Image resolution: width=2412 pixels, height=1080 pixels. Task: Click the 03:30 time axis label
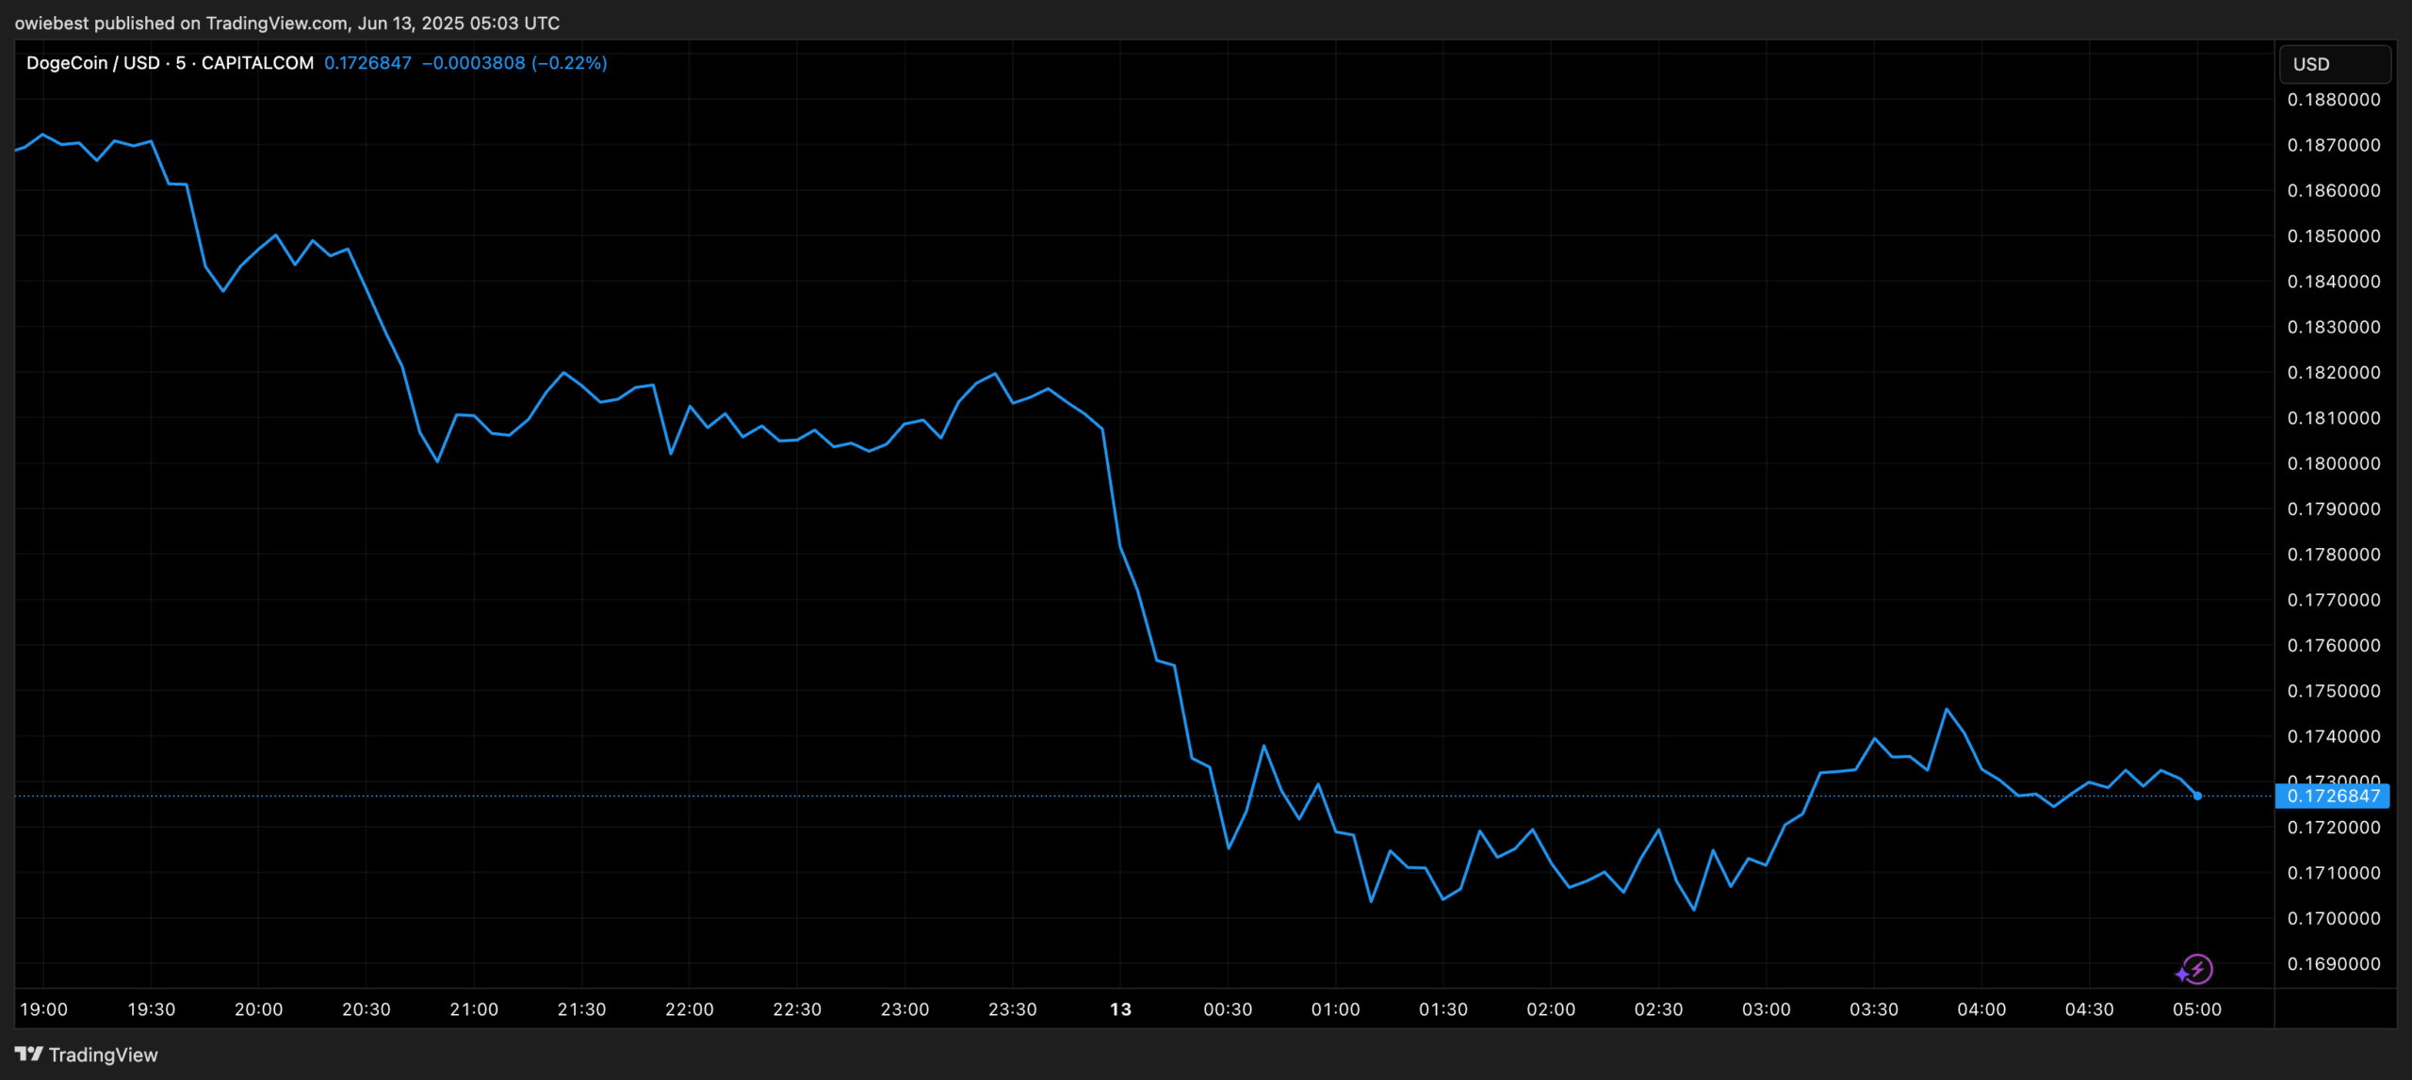(1874, 1009)
